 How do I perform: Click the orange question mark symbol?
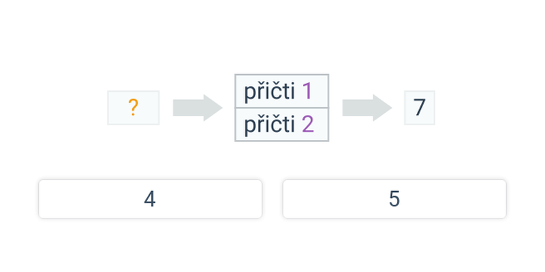[134, 107]
